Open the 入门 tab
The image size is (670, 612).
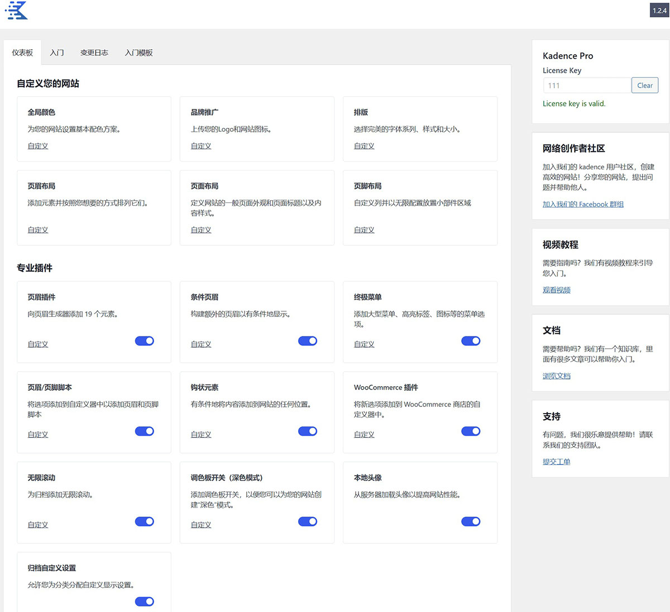pyautogui.click(x=57, y=53)
